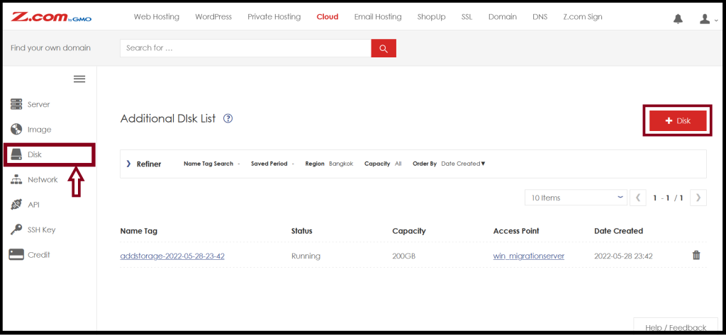This screenshot has height=335, width=726.
Task: Click the Additional Disk List heading
Action: 168,118
